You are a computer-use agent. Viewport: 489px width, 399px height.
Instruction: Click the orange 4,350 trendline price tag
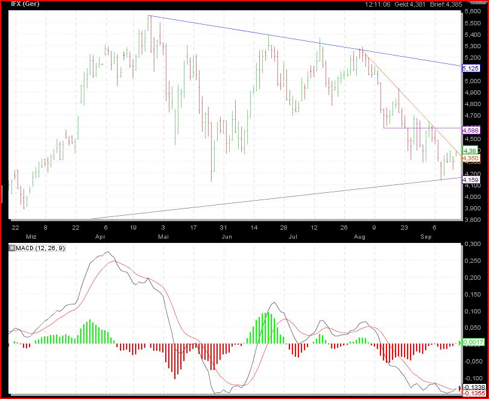pyautogui.click(x=470, y=159)
